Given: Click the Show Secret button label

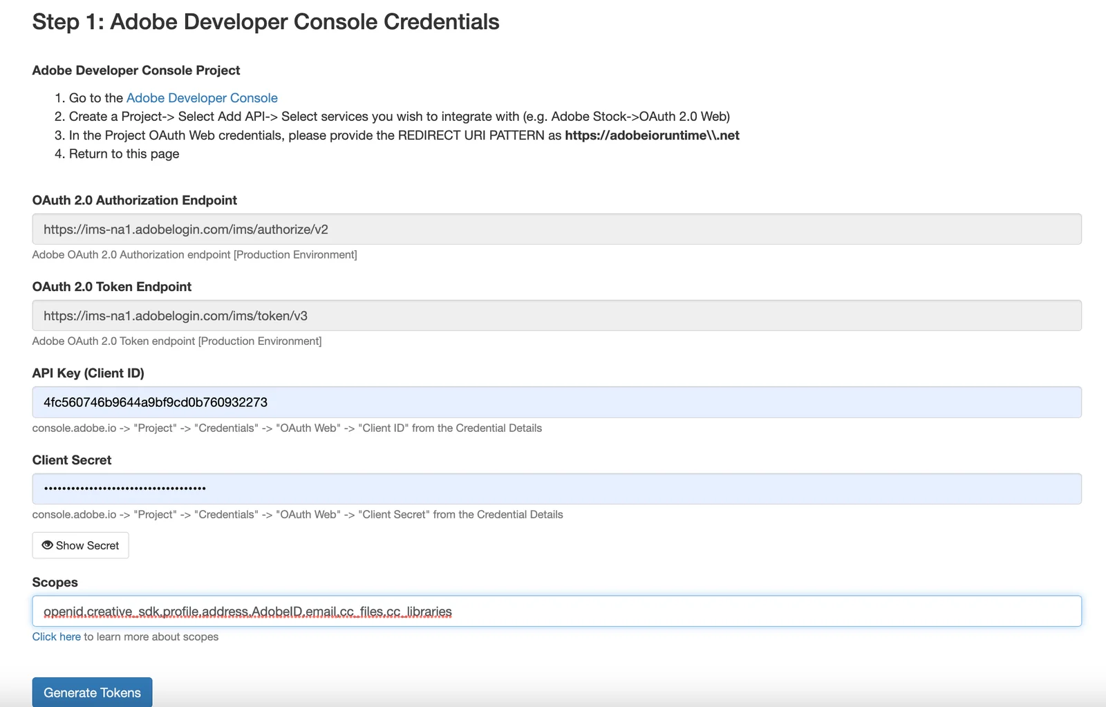Looking at the screenshot, I should [x=87, y=545].
